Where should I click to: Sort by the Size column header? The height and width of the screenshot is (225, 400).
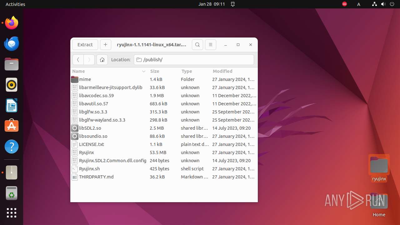[163, 71]
